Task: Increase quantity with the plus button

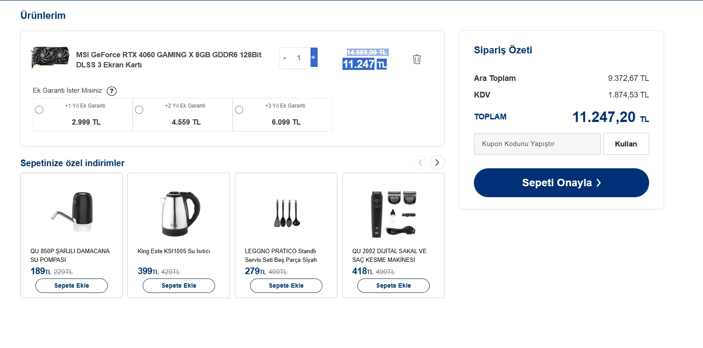Action: coord(313,58)
